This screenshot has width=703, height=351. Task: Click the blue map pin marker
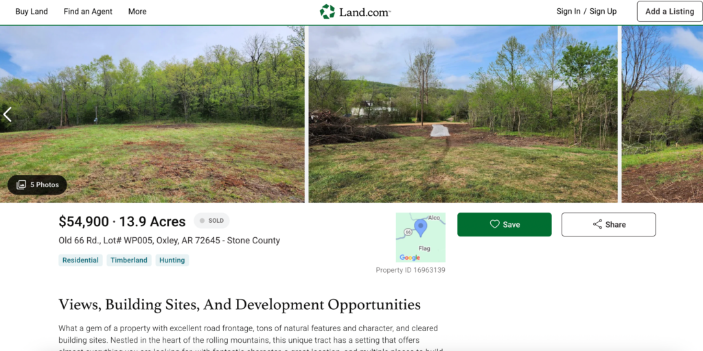point(420,228)
